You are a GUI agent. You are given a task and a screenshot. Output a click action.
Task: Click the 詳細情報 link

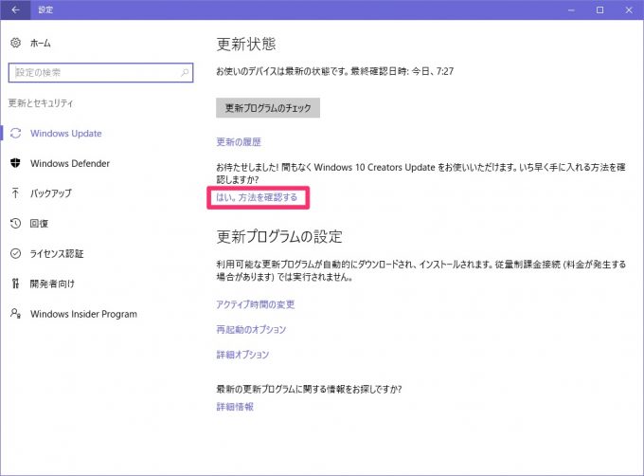point(235,407)
